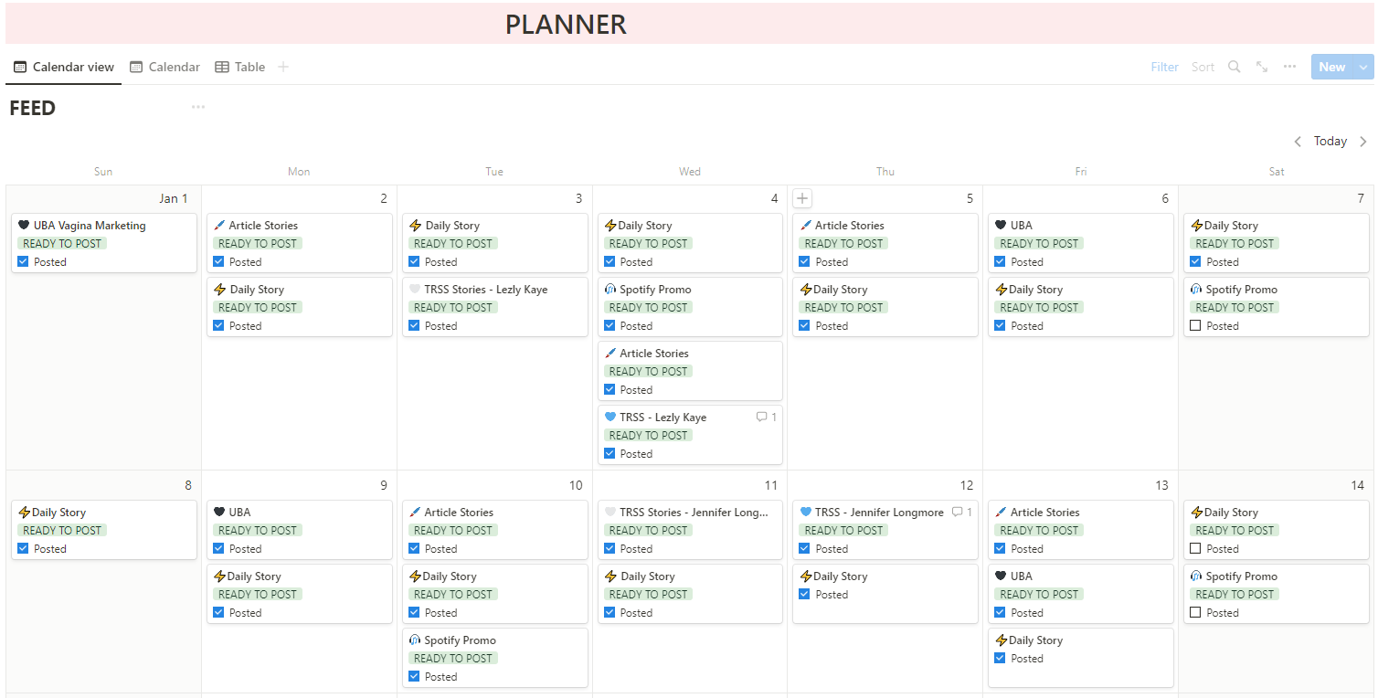The height and width of the screenshot is (698, 1378).
Task: Uncheck Posted on UBA Vagina Marketing card
Action: (x=23, y=262)
